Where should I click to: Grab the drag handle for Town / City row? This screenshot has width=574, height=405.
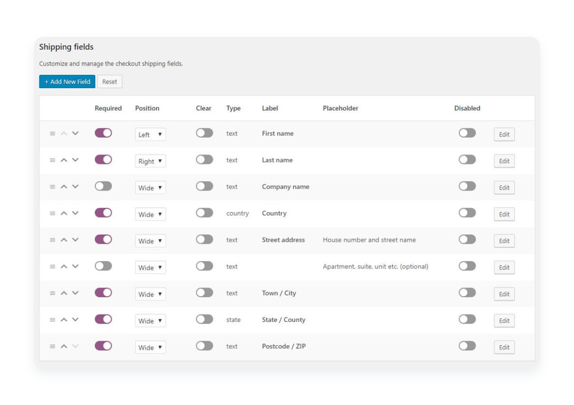click(53, 293)
